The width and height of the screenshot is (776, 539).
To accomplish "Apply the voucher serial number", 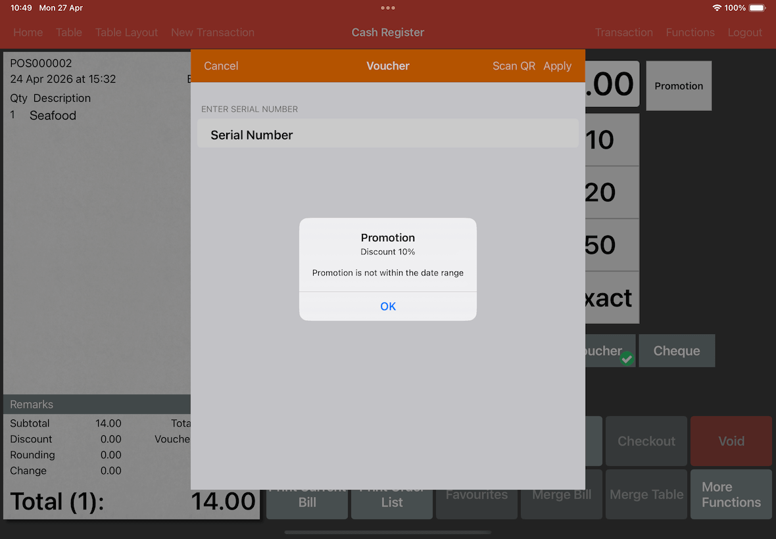I will coord(557,66).
